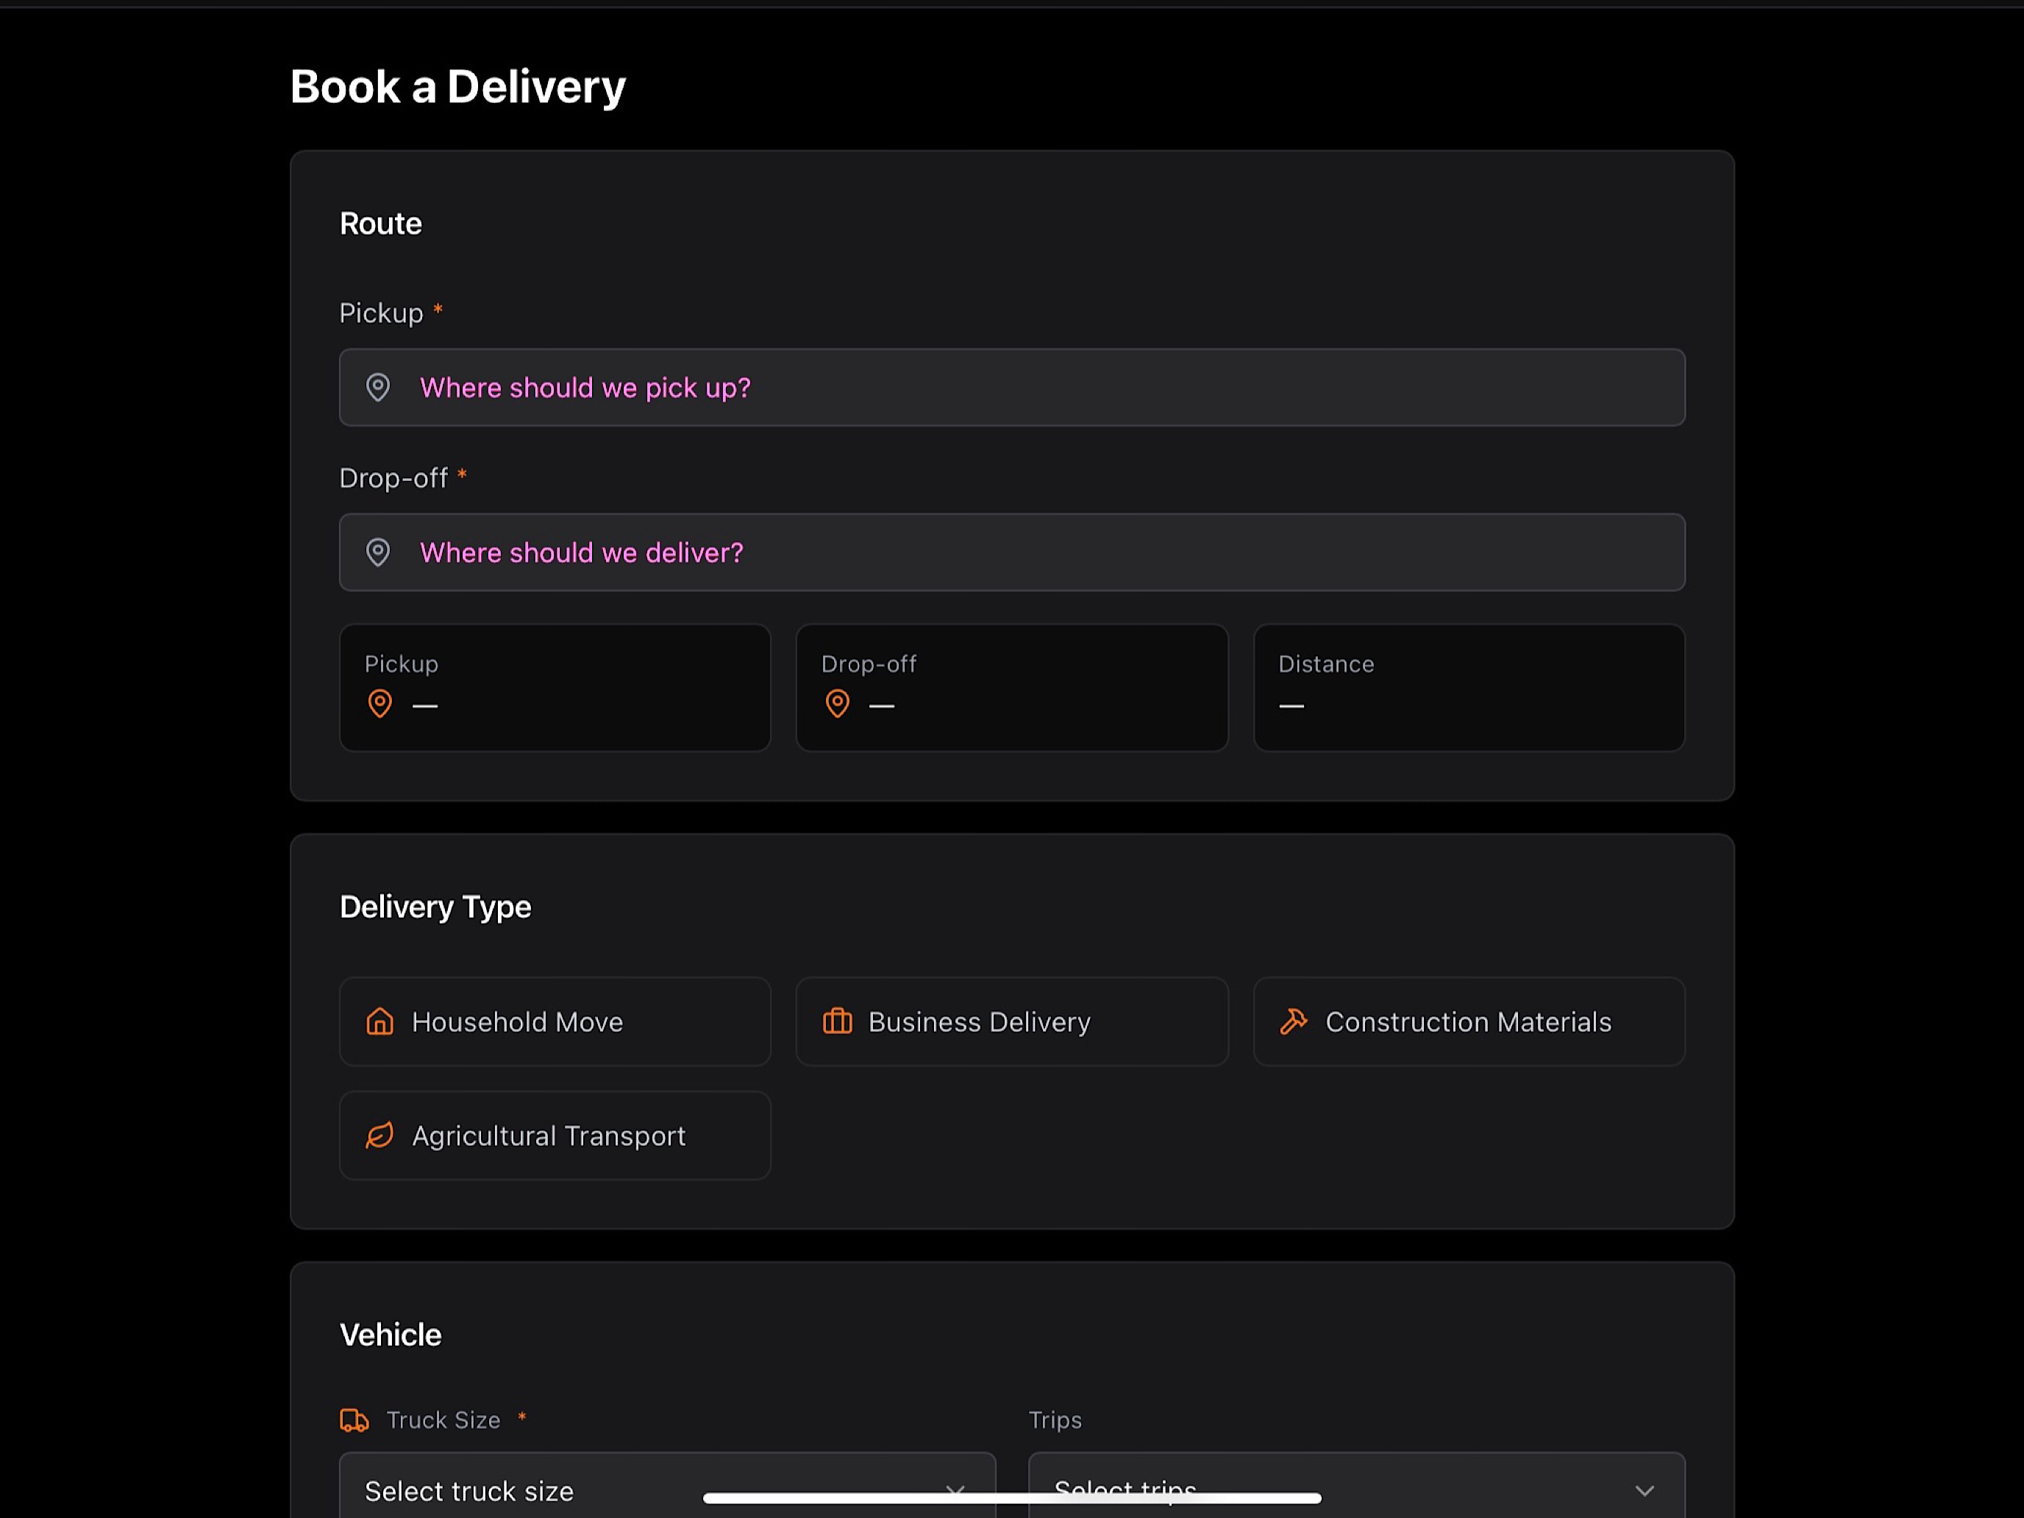Expand trips list using its chevron arrow
The height and width of the screenshot is (1518, 2024).
point(1644,1492)
